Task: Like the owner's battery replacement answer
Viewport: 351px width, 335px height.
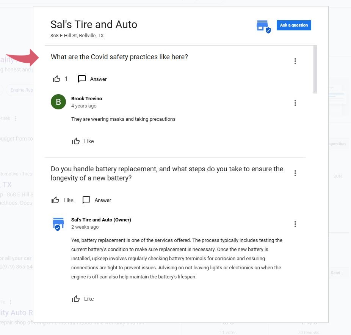Action: 83,299
